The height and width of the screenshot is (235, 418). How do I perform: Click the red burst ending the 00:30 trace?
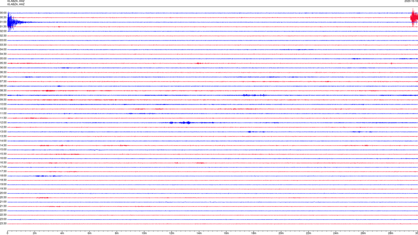tap(414, 17)
